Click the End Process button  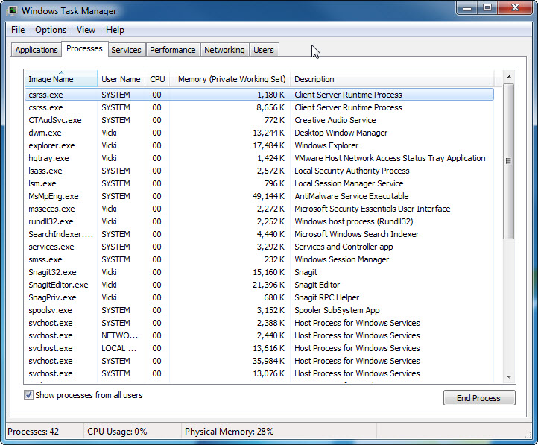tap(479, 397)
